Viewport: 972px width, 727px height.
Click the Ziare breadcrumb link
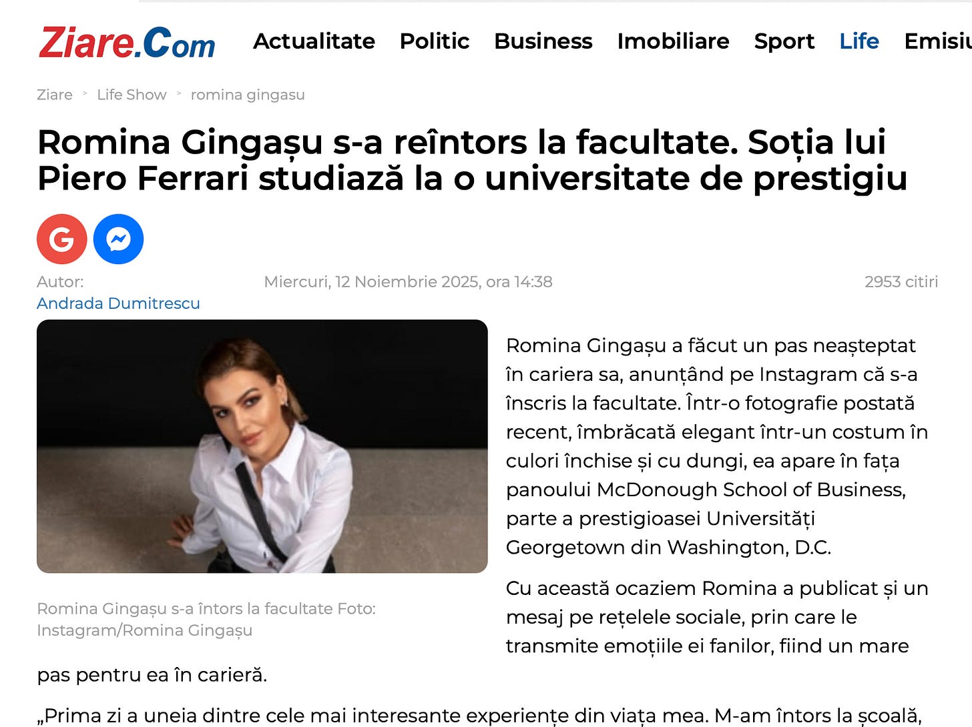point(55,95)
